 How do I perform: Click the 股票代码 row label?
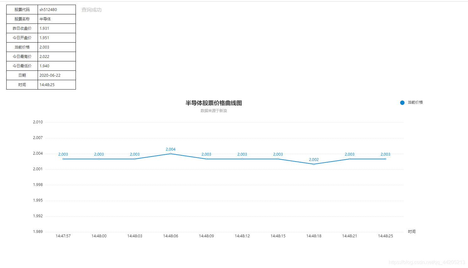pos(22,10)
